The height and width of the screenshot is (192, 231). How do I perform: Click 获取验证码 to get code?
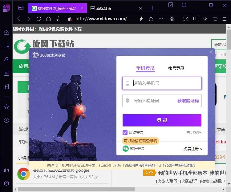(x=188, y=101)
